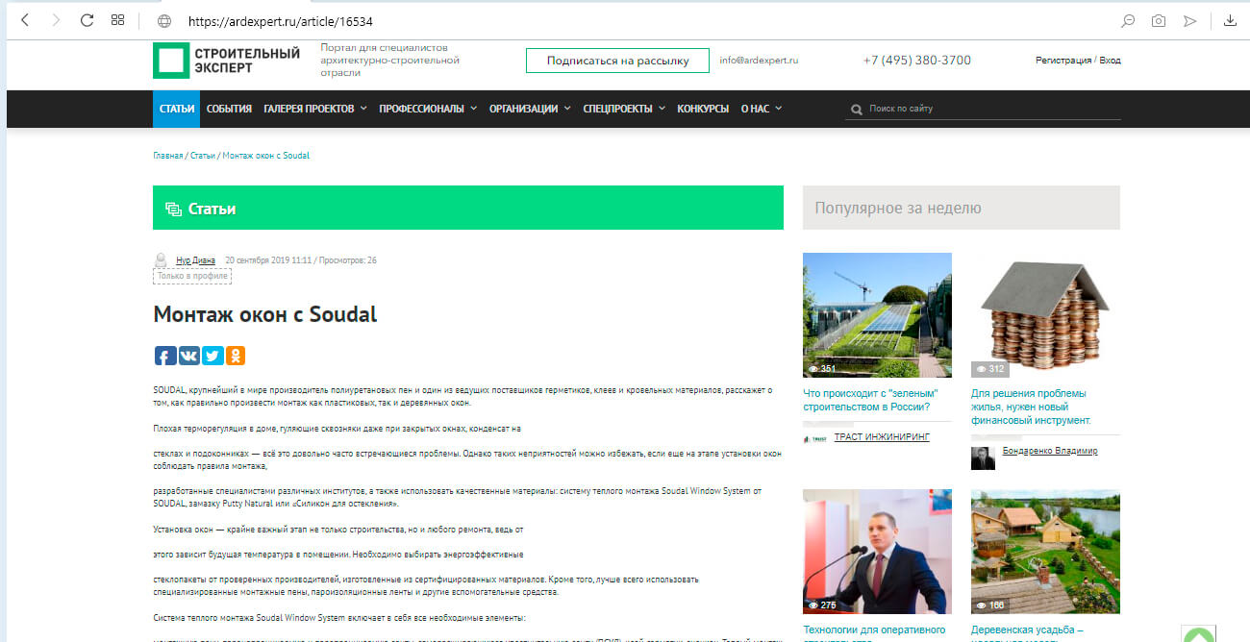Viewport: 1250px width, 642px height.
Task: Click Бондаренко Владимир's avatar photo
Action: tap(983, 458)
